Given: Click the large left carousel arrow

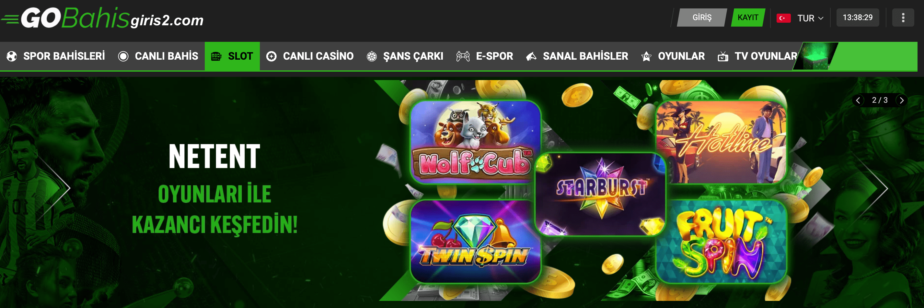Looking at the screenshot, I should pos(59,188).
